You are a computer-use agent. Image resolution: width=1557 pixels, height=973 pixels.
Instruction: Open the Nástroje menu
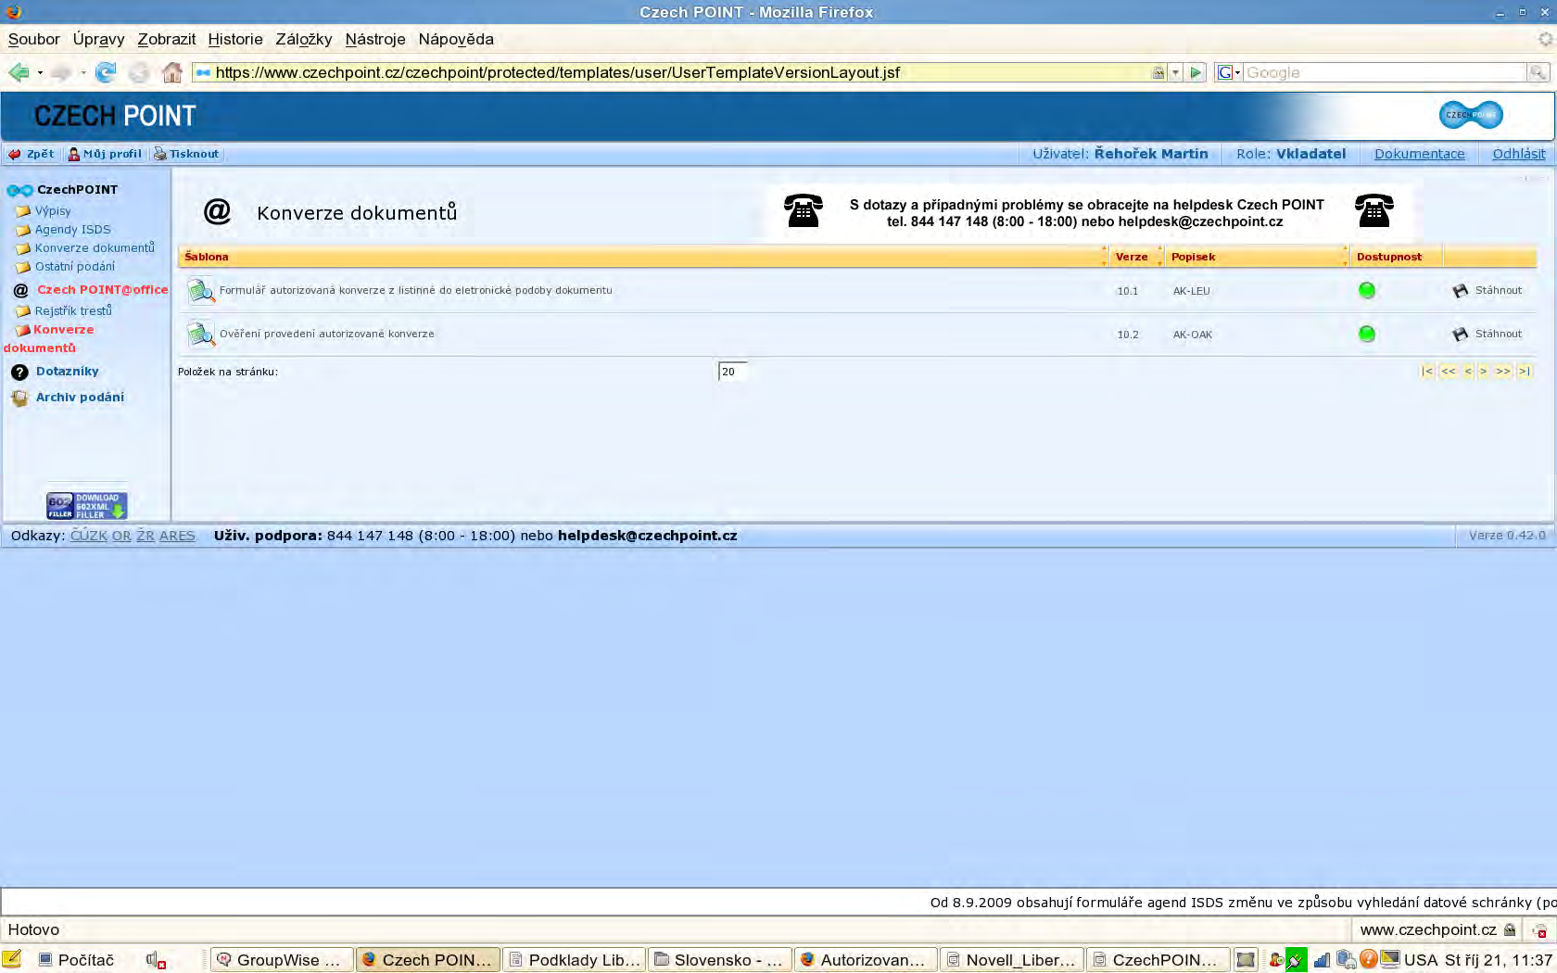click(374, 39)
